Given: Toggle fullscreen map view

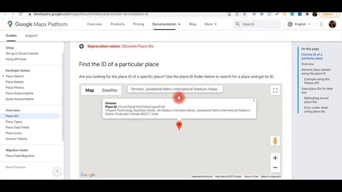Looking at the screenshot, I should click(275, 90).
